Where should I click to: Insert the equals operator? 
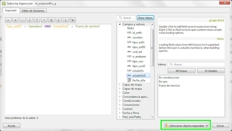[8, 20]
